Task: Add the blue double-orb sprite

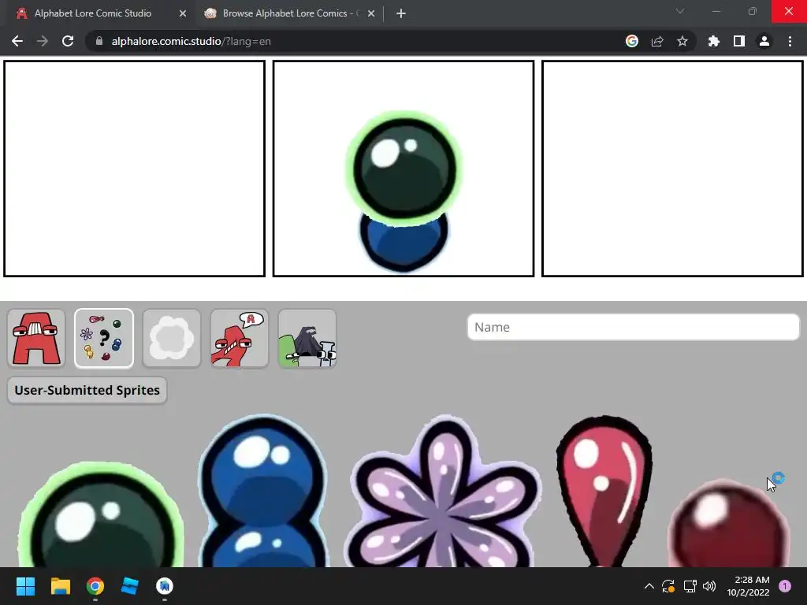Action: click(263, 492)
